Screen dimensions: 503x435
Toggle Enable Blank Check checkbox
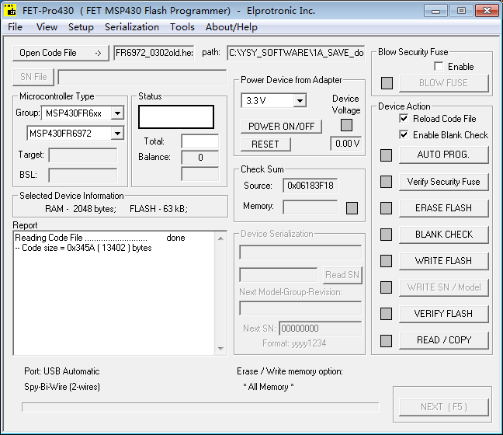tap(404, 134)
